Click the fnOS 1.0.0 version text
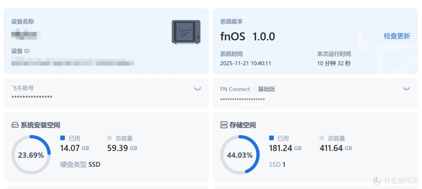Screen dimensions: 422x189 coord(248,37)
